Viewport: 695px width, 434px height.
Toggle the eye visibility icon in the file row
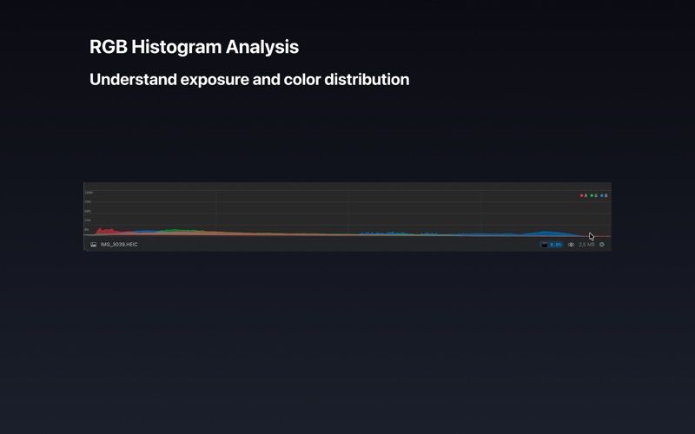click(x=571, y=245)
